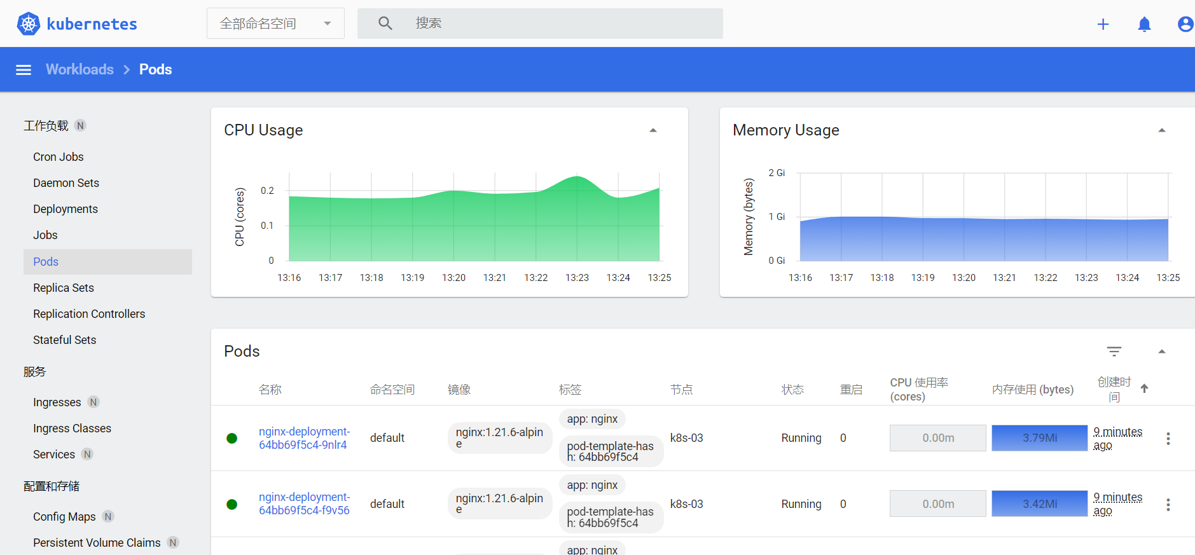
Task: Click the N badge next to 工作负载
Action: [x=80, y=125]
